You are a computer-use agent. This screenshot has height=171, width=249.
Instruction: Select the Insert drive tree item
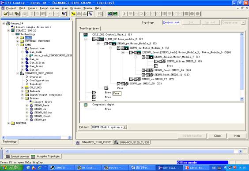[x=43, y=102]
